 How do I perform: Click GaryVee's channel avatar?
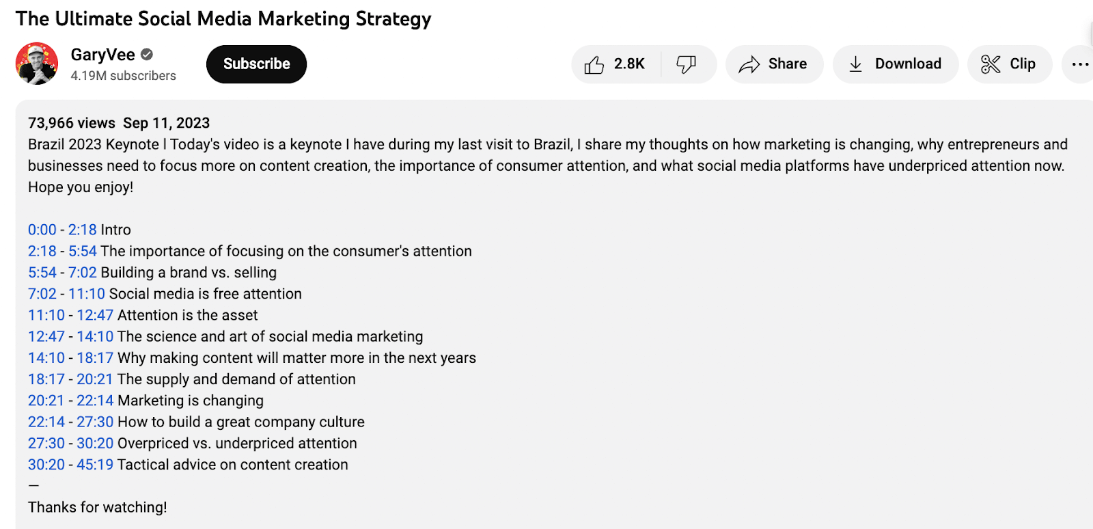pyautogui.click(x=37, y=64)
